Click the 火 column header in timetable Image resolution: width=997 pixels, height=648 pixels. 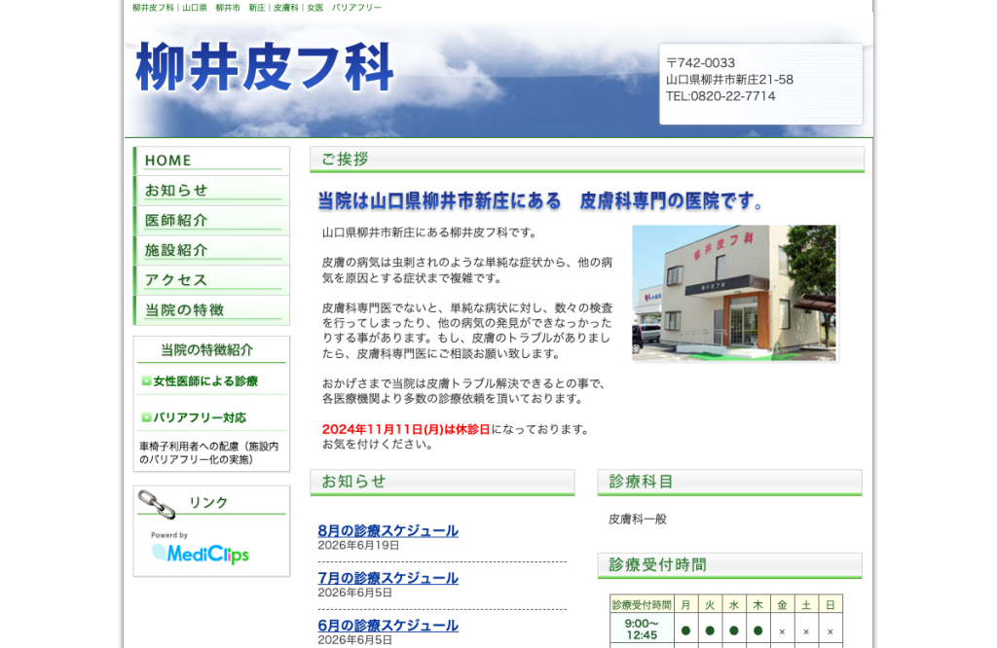pos(710,605)
